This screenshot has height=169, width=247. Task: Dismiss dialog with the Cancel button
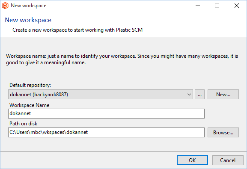pos(228,160)
